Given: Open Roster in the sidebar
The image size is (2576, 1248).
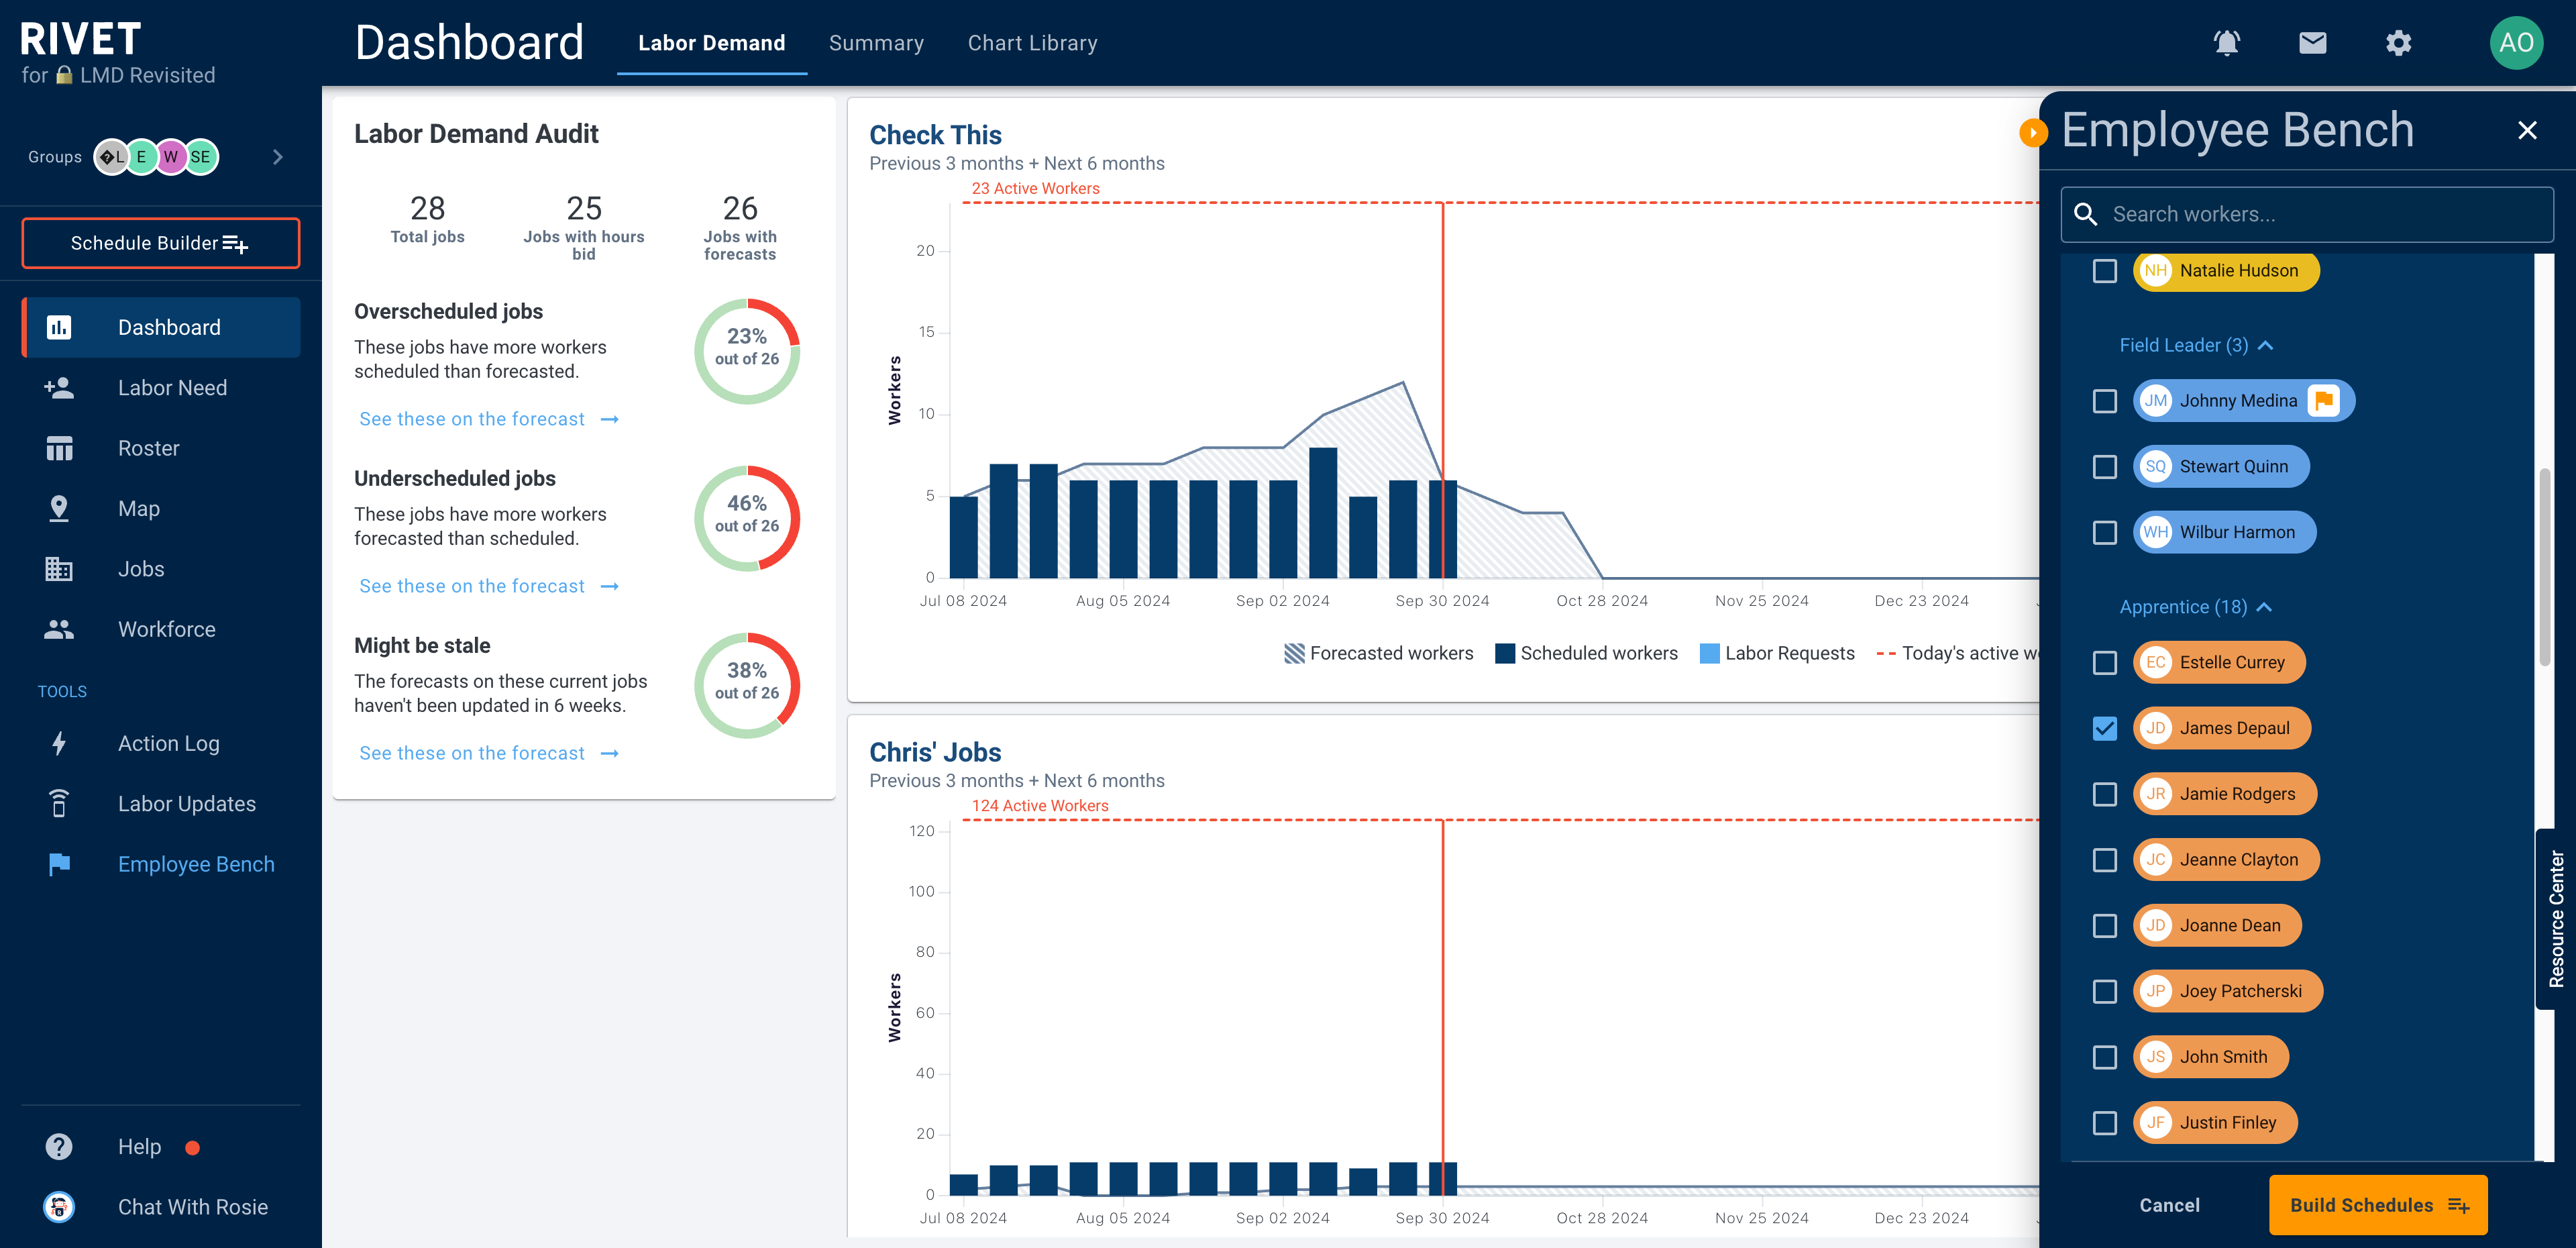Looking at the screenshot, I should click(161, 448).
